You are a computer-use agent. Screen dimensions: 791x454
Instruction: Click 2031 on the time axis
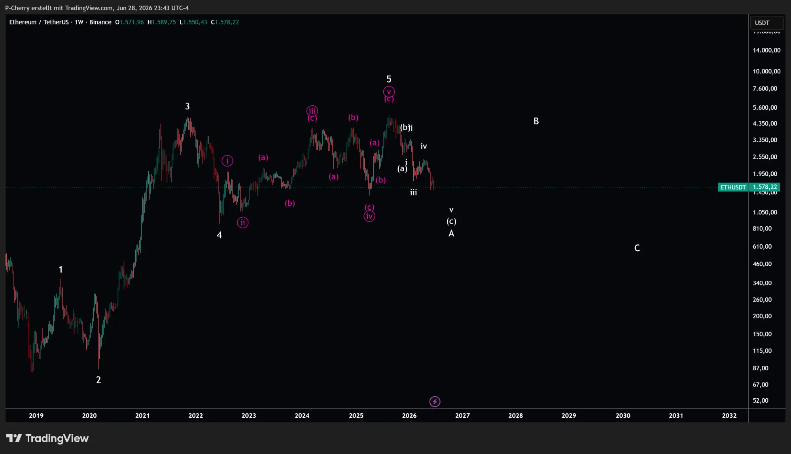676,416
